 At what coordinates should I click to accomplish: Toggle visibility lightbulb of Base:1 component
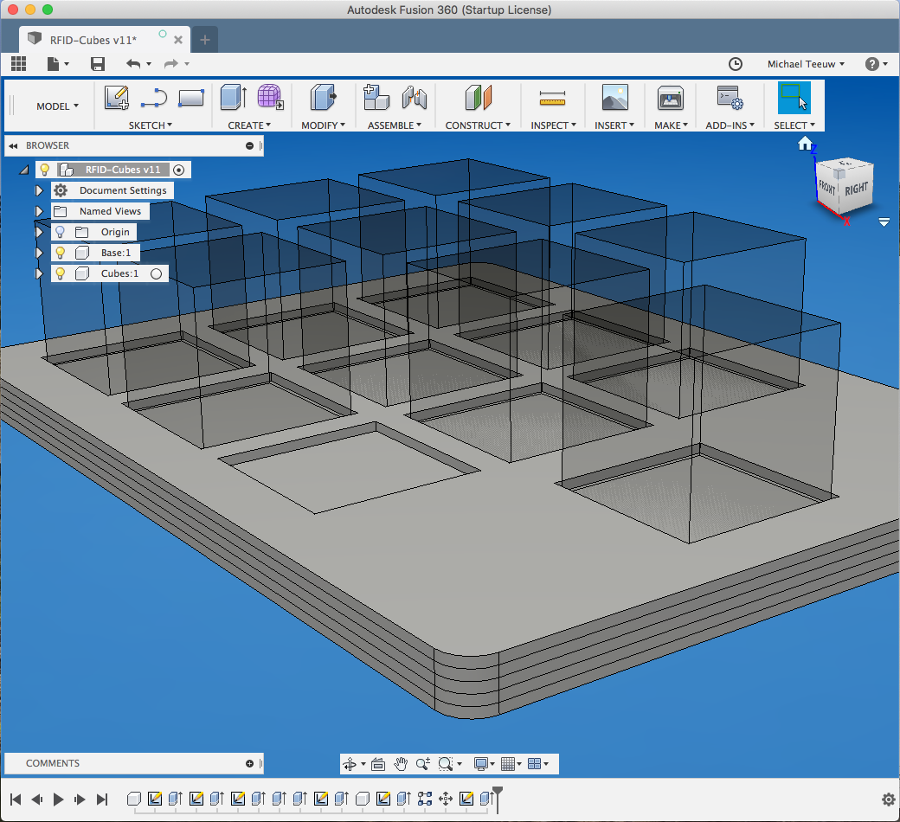tap(60, 253)
